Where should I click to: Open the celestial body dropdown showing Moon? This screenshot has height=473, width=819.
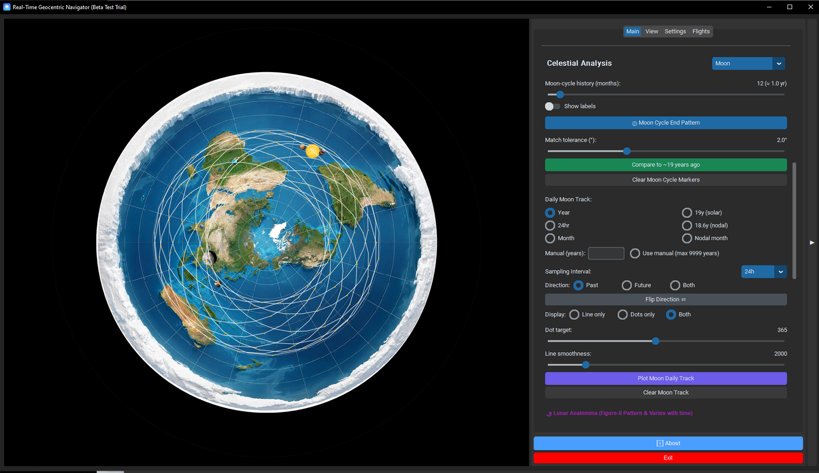coord(742,63)
